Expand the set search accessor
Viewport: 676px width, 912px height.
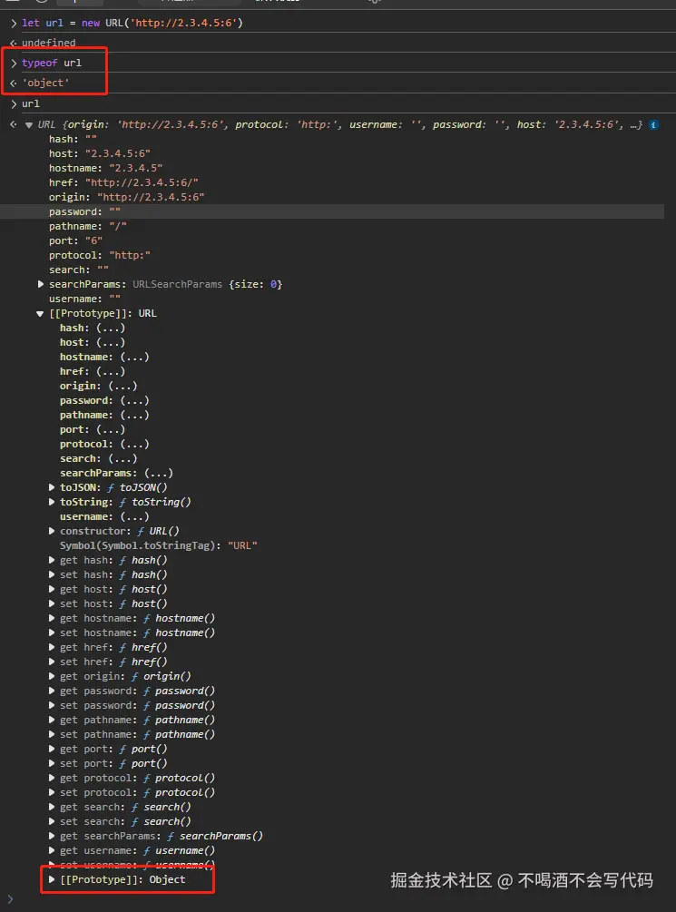(52, 822)
